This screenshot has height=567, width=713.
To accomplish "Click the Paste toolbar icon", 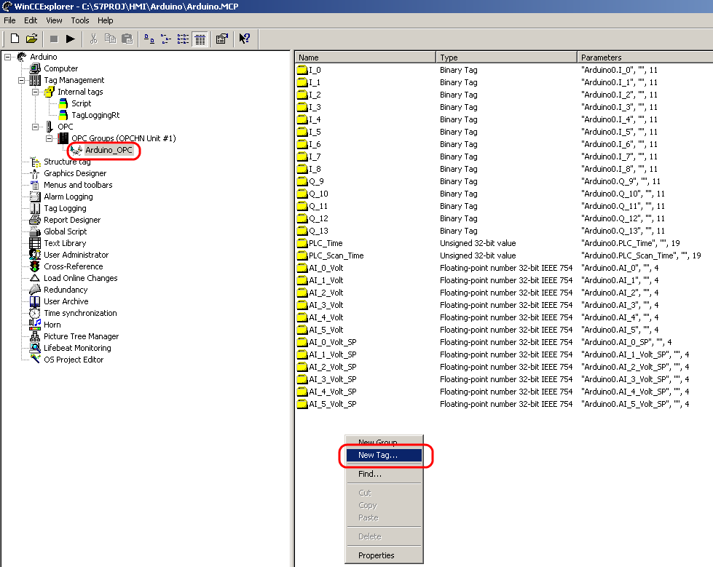I will tap(127, 39).
